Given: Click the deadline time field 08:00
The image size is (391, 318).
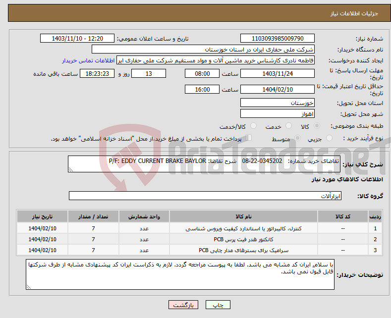Looking at the screenshot, I should pos(202,73).
